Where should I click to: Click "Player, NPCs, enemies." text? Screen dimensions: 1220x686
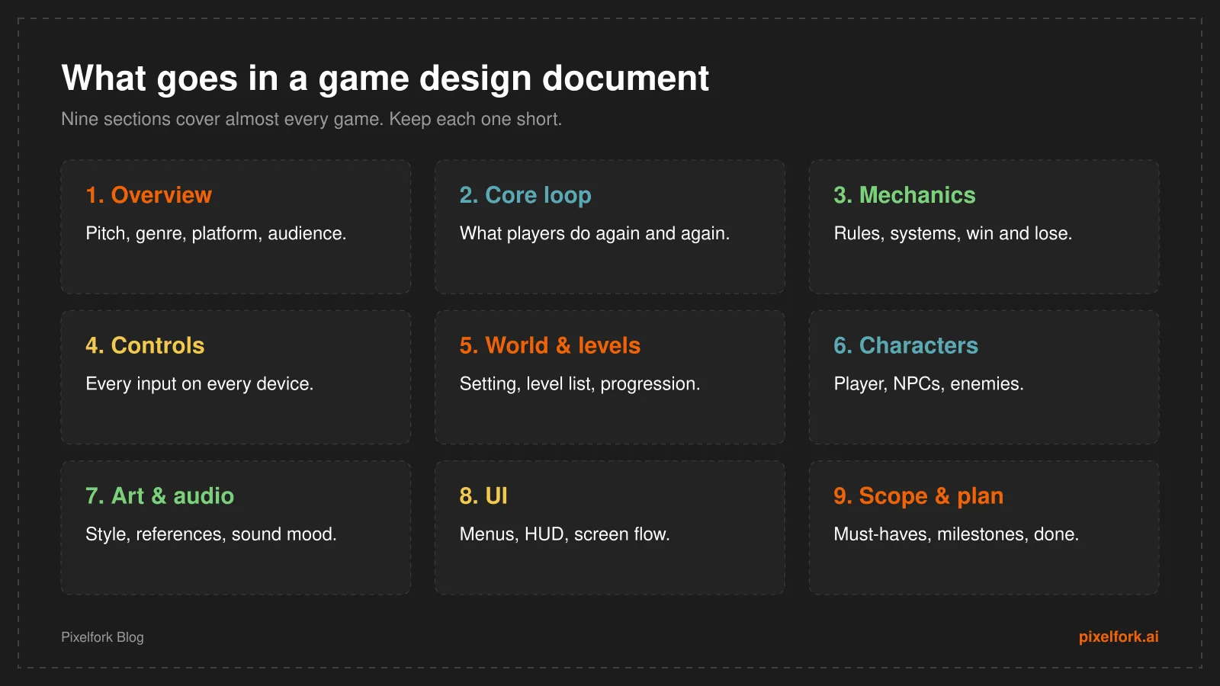pyautogui.click(x=929, y=384)
